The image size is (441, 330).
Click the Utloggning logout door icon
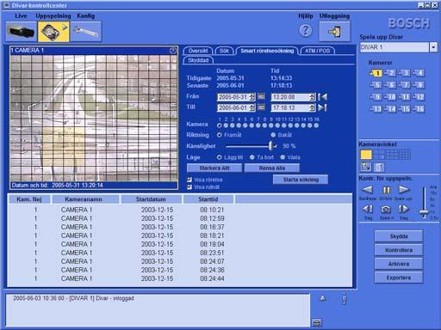tap(335, 31)
